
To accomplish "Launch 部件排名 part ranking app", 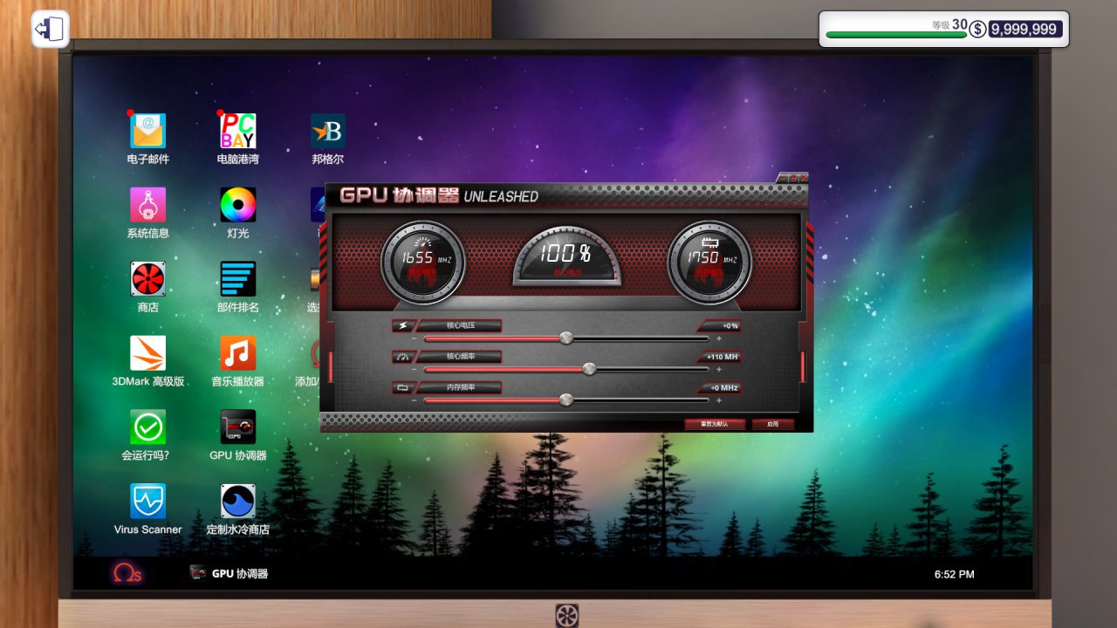I will [x=237, y=279].
